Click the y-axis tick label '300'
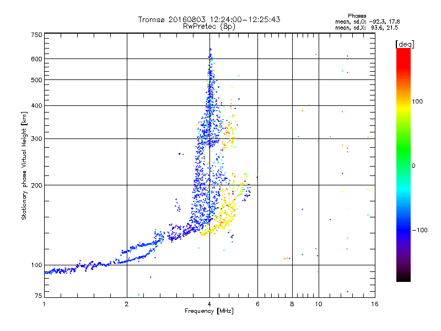 point(36,139)
